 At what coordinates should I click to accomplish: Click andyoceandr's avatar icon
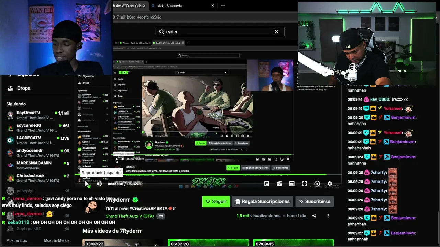tap(10, 153)
